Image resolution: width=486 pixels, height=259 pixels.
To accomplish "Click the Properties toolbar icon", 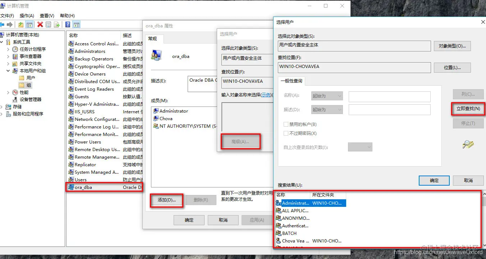I will (48, 24).
